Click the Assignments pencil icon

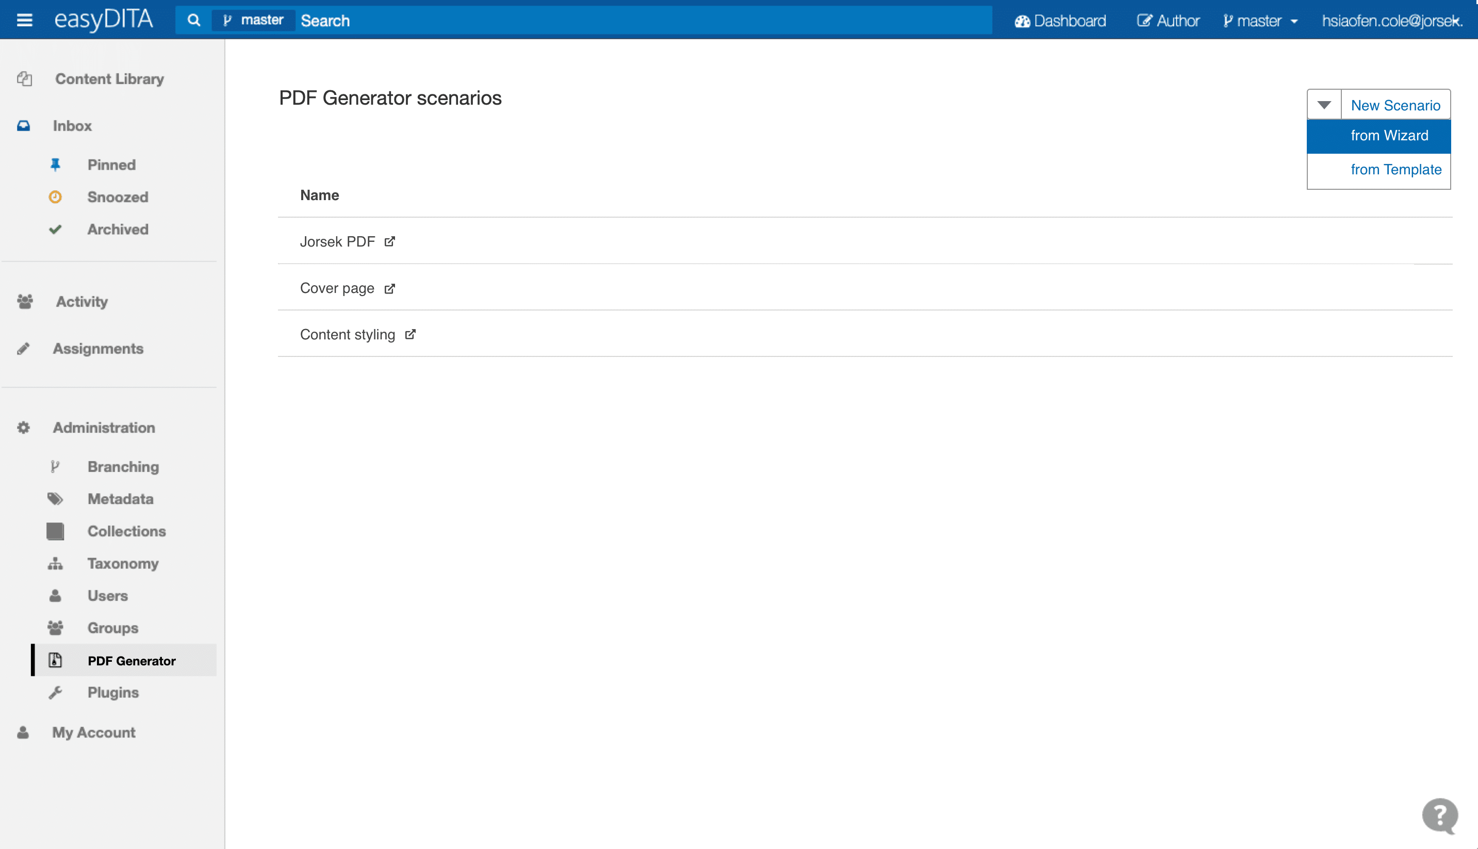click(23, 348)
